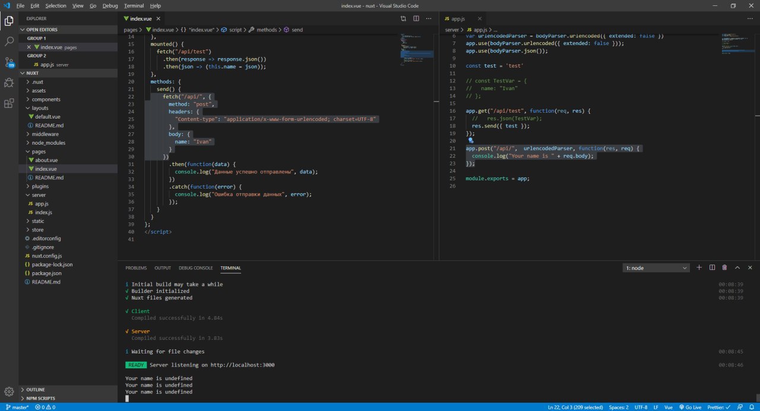Open the Explorer view in activity bar
The image size is (760, 411).
(9, 21)
